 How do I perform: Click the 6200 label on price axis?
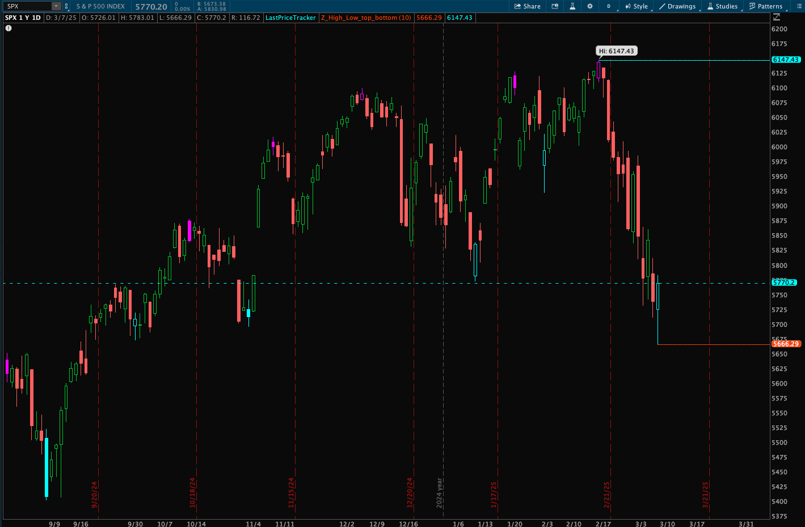pyautogui.click(x=779, y=29)
